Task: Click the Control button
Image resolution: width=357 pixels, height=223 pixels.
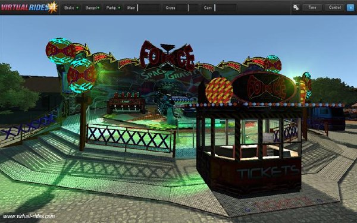Action: point(334,8)
